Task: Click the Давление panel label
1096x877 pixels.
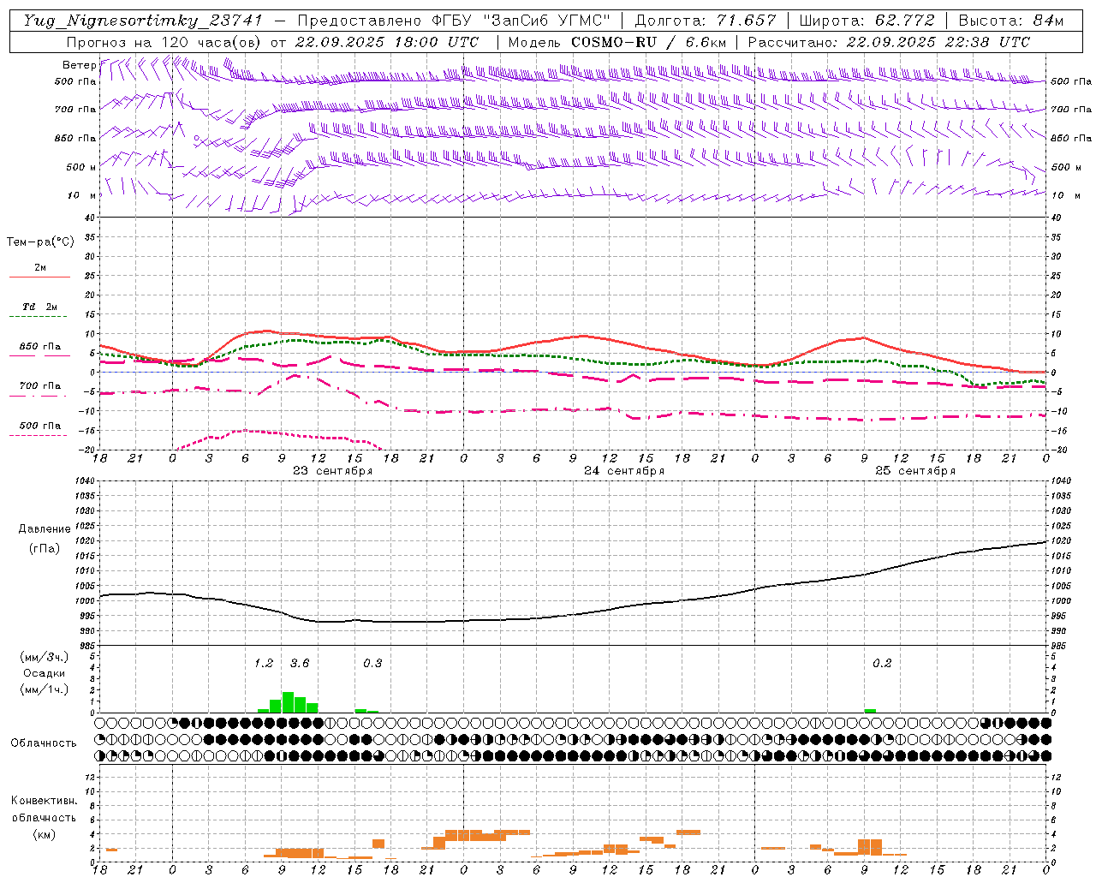Action: point(45,529)
